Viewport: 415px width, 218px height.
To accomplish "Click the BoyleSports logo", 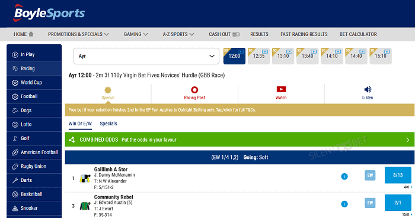I will pyautogui.click(x=49, y=13).
